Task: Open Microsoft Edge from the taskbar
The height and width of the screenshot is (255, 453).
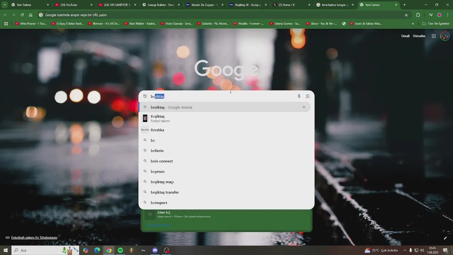Action: [97, 250]
